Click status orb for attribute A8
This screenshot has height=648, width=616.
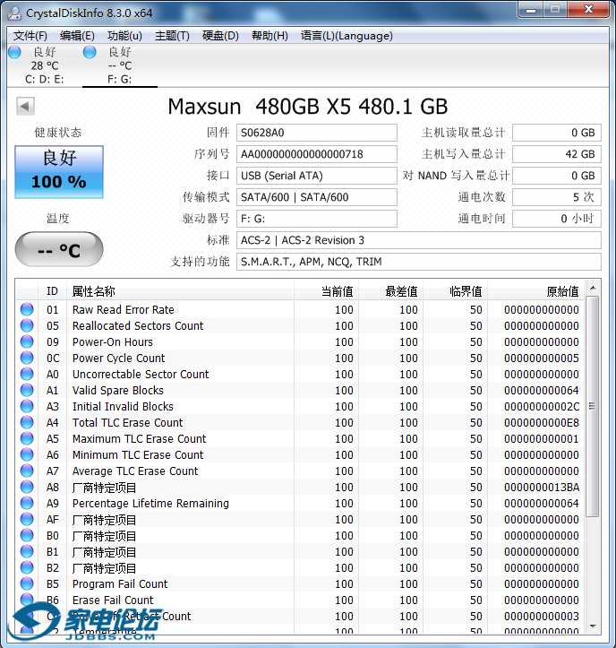point(27,487)
